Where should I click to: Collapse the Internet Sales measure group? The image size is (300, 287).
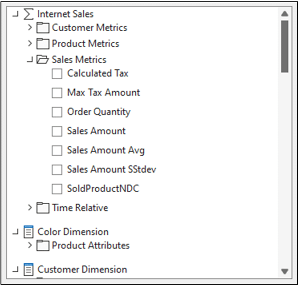[x=15, y=14]
